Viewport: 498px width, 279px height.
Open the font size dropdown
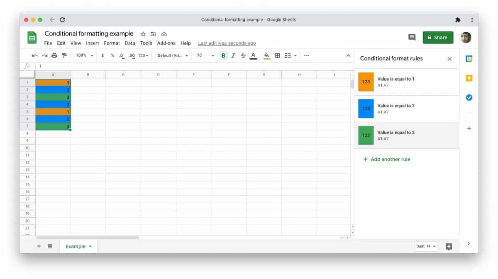coord(205,55)
